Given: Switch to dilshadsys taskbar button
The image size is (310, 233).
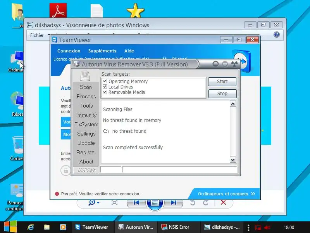Looking at the screenshot, I should pos(222,227).
